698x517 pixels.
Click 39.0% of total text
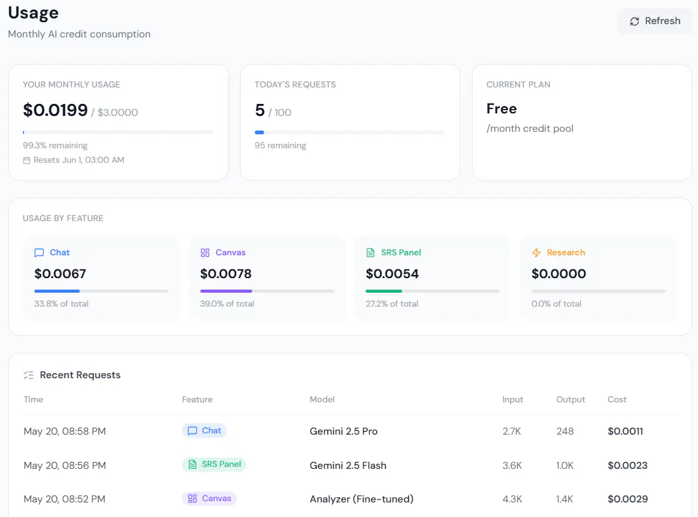click(x=227, y=303)
